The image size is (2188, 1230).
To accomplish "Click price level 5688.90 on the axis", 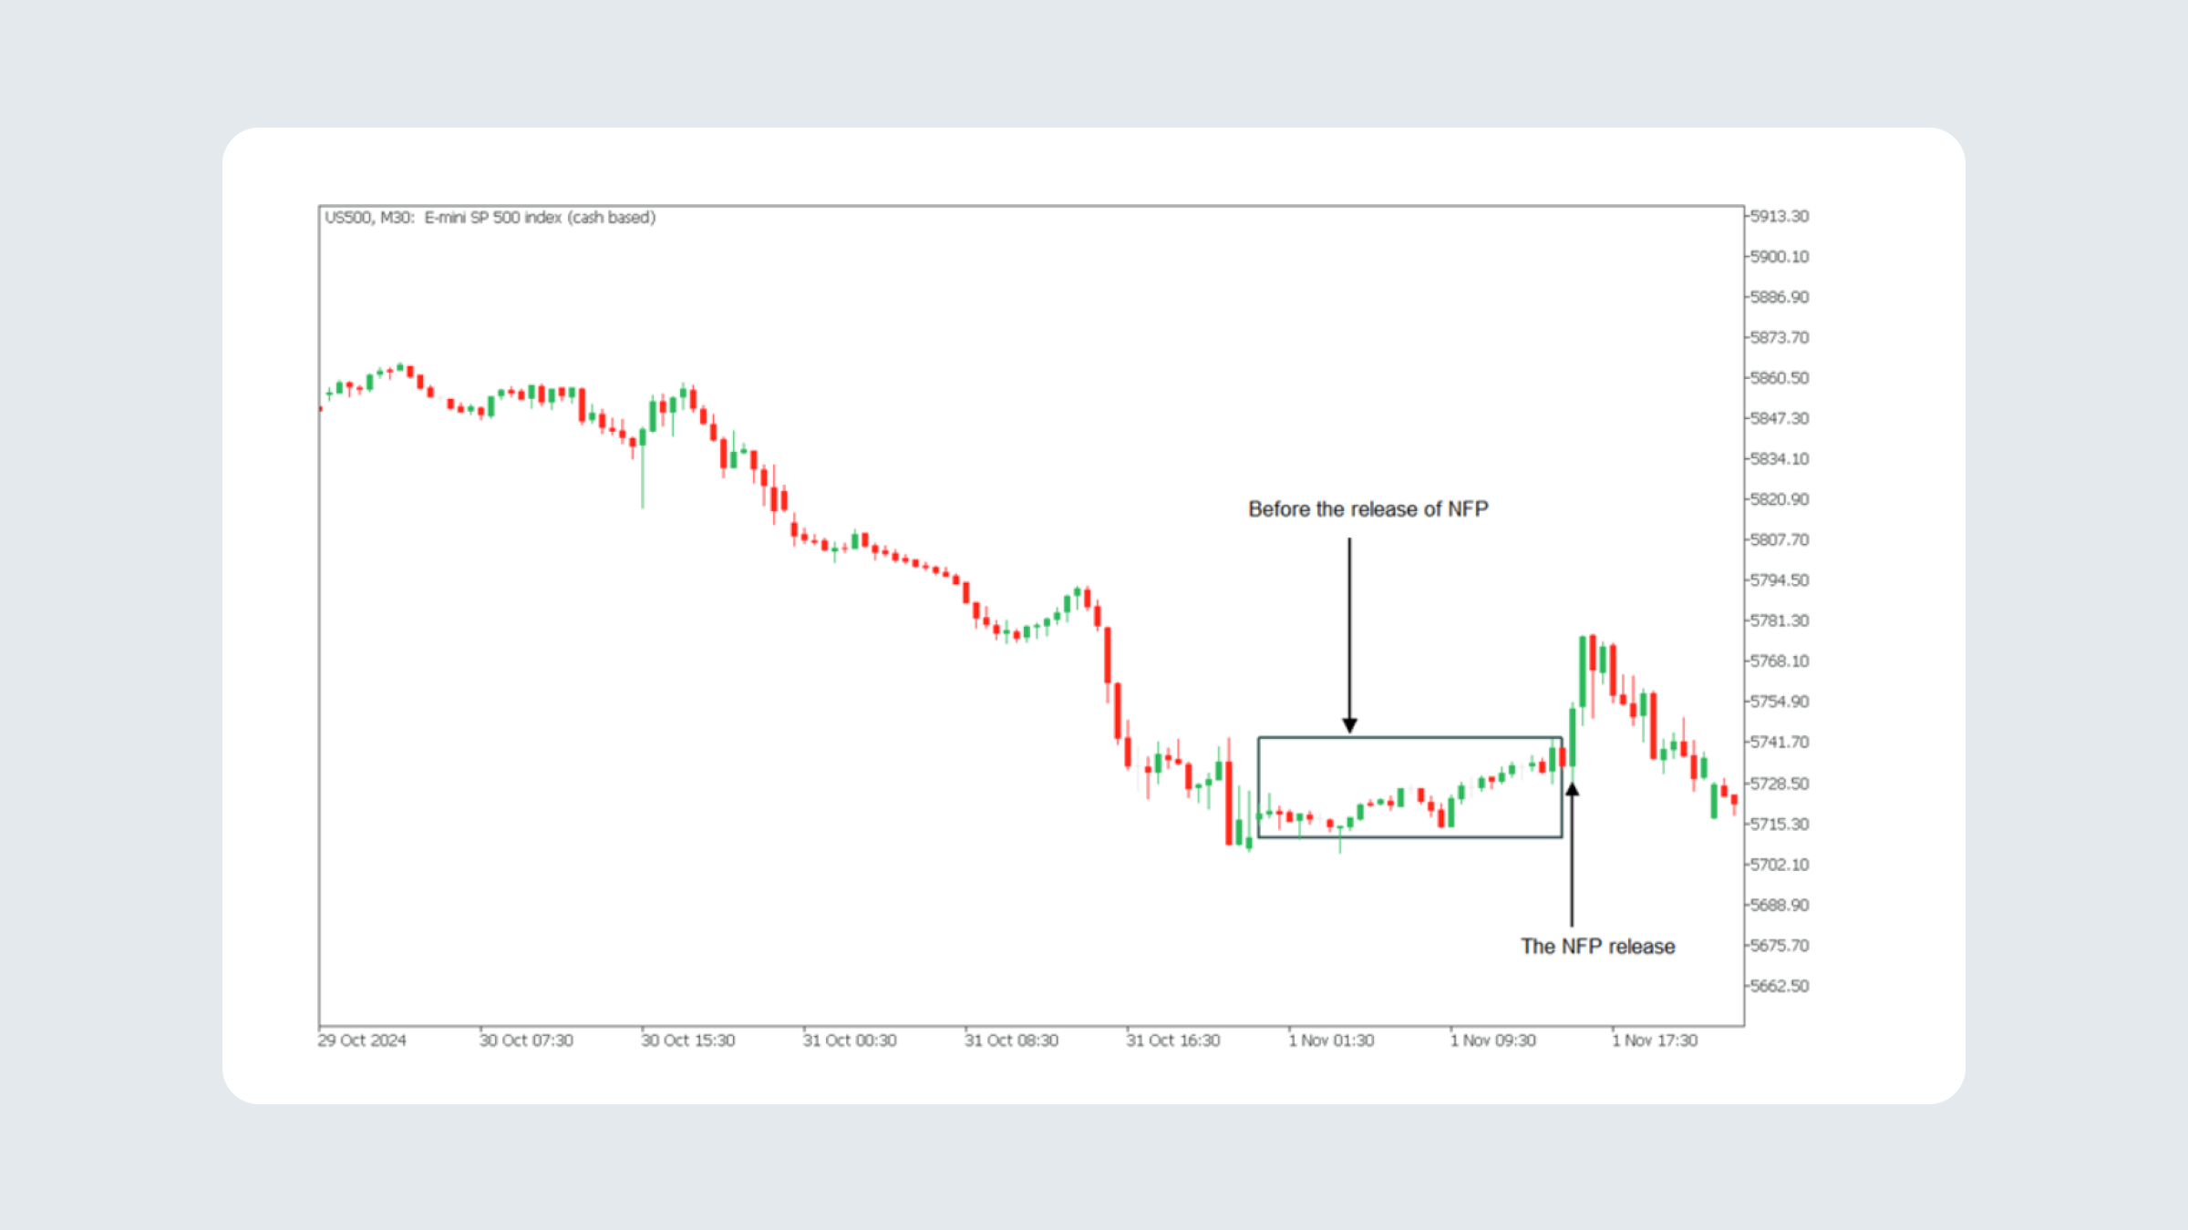I will tap(1780, 906).
